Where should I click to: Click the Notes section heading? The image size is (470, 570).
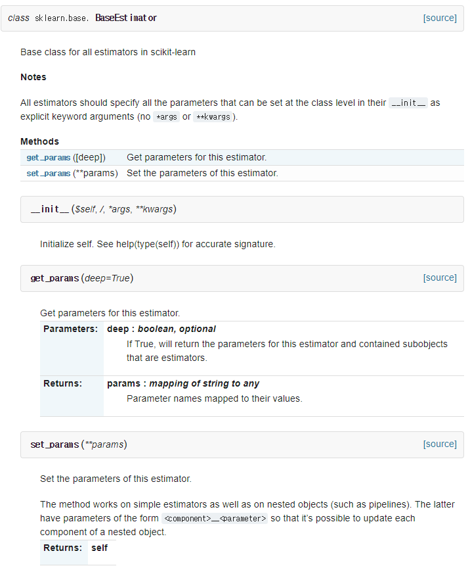point(33,77)
